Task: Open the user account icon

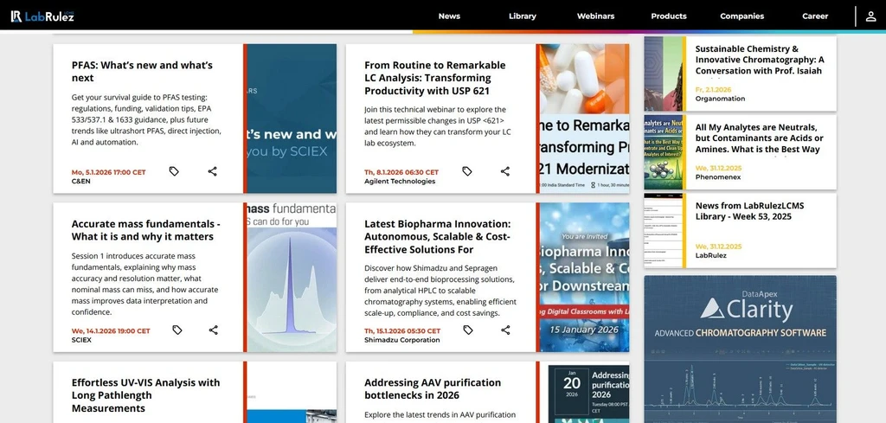Action: (x=870, y=16)
